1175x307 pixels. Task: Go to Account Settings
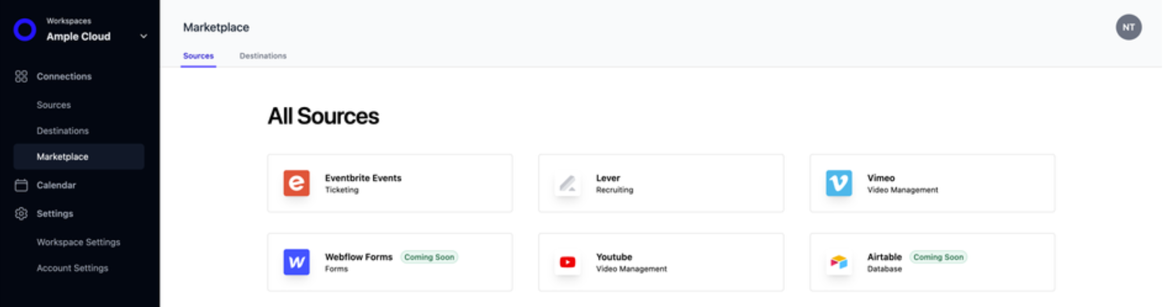72,268
